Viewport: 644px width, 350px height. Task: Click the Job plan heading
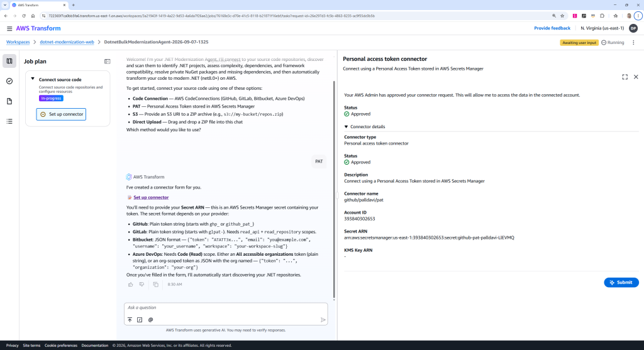coord(35,62)
